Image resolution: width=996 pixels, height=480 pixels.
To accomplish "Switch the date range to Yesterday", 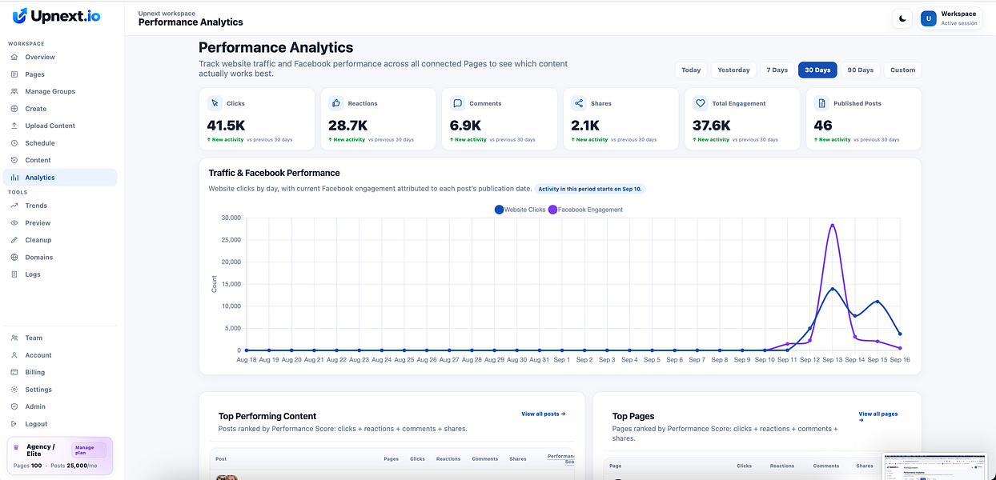I will [733, 70].
